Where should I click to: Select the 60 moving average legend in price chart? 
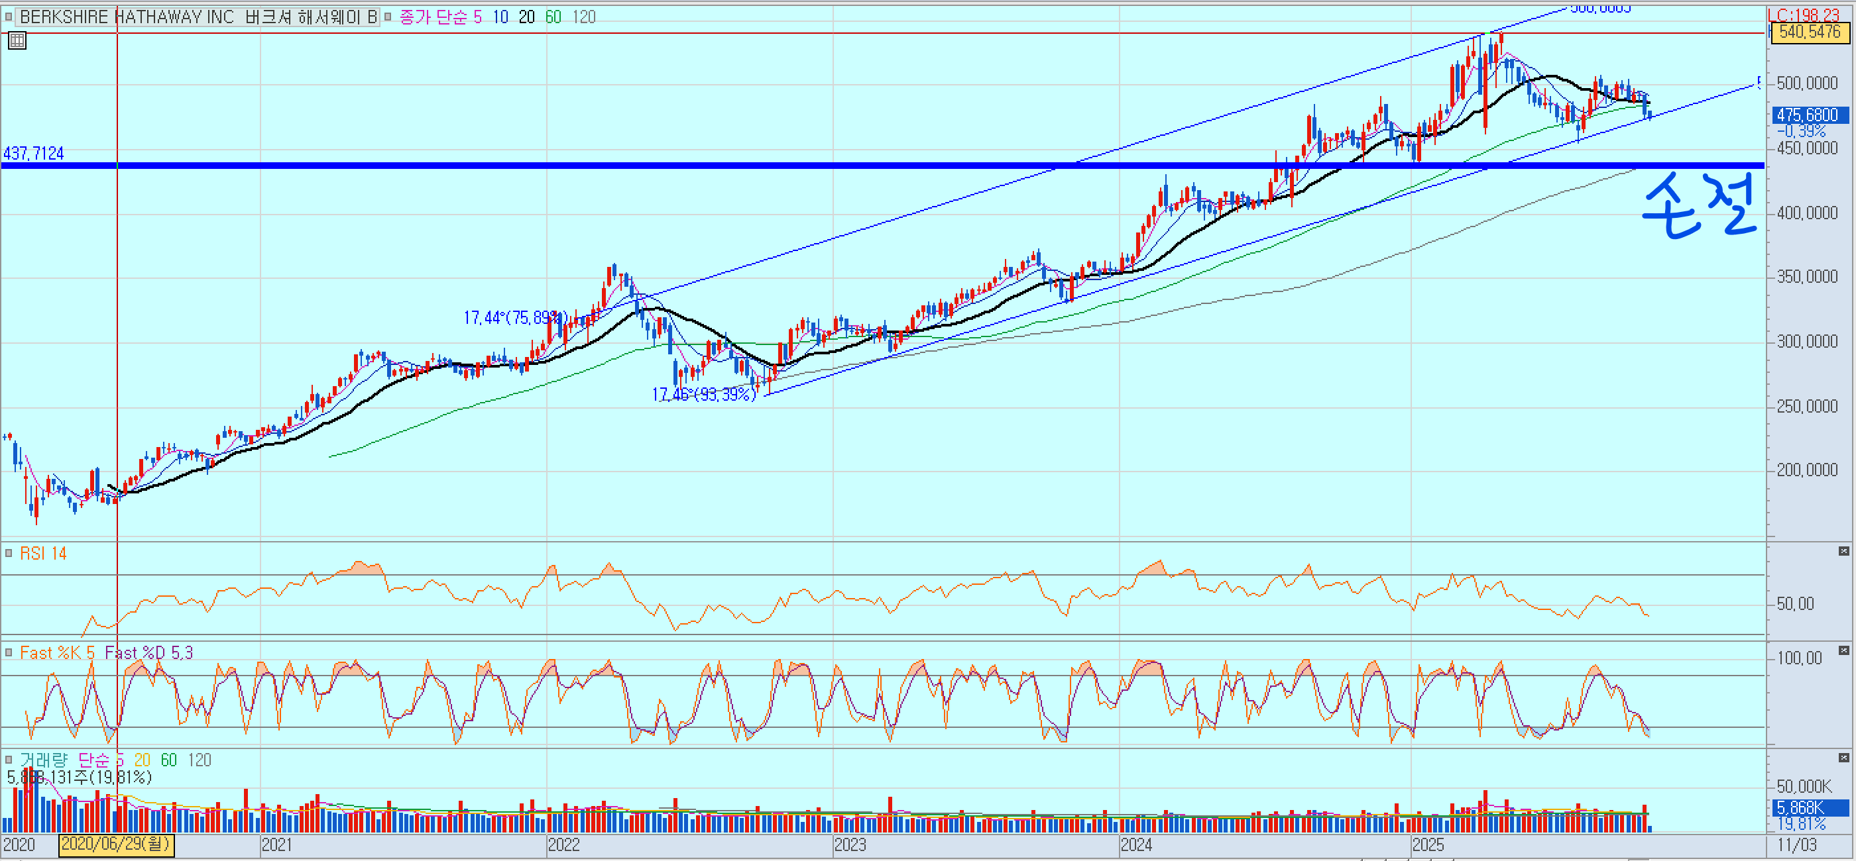point(553,17)
